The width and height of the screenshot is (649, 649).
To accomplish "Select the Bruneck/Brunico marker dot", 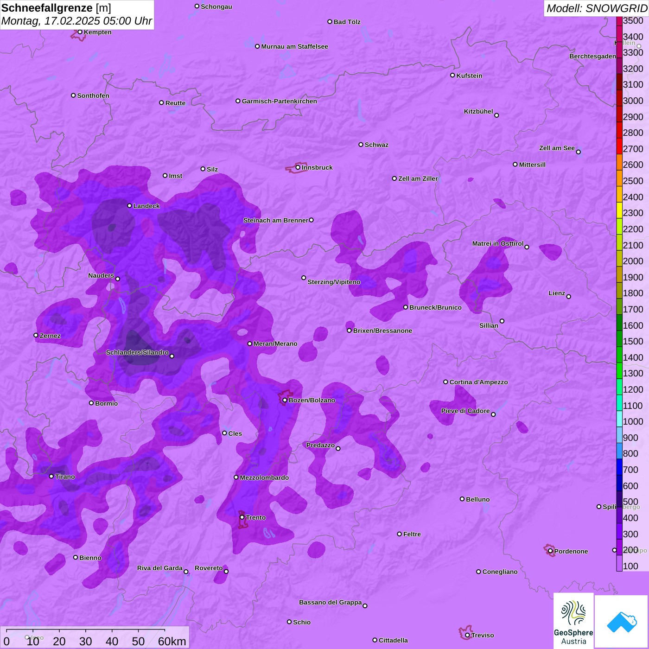I will click(406, 307).
